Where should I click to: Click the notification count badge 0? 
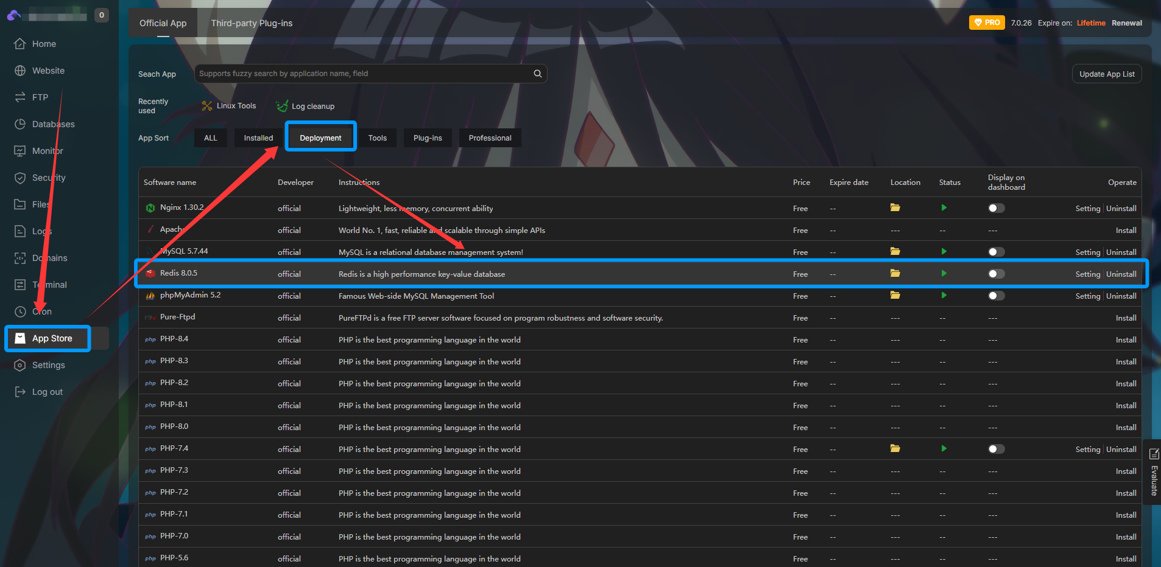point(102,15)
